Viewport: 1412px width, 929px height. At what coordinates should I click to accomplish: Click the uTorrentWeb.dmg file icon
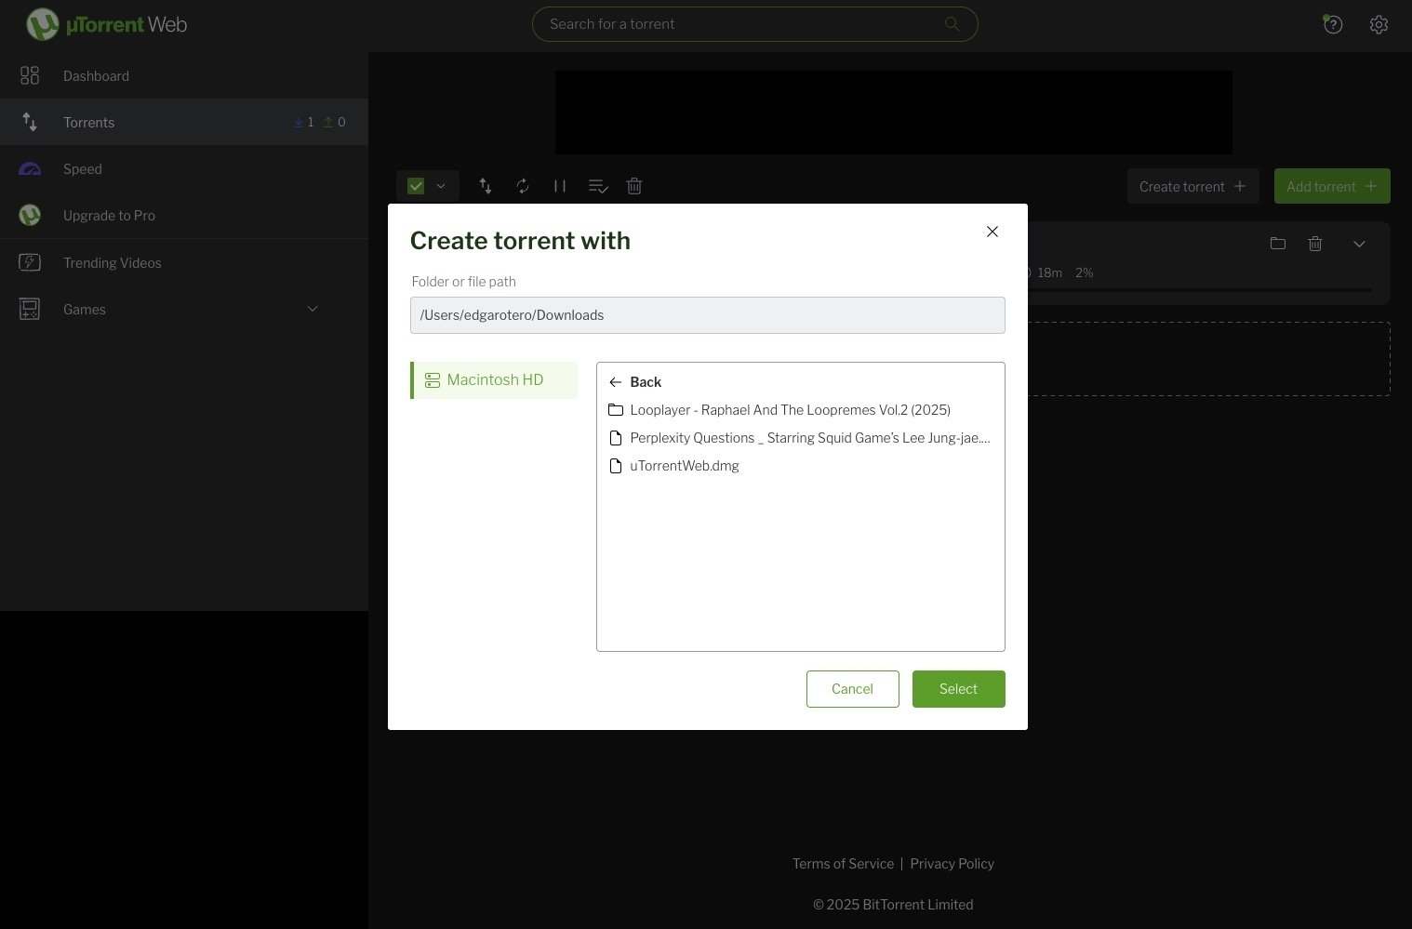coord(615,466)
